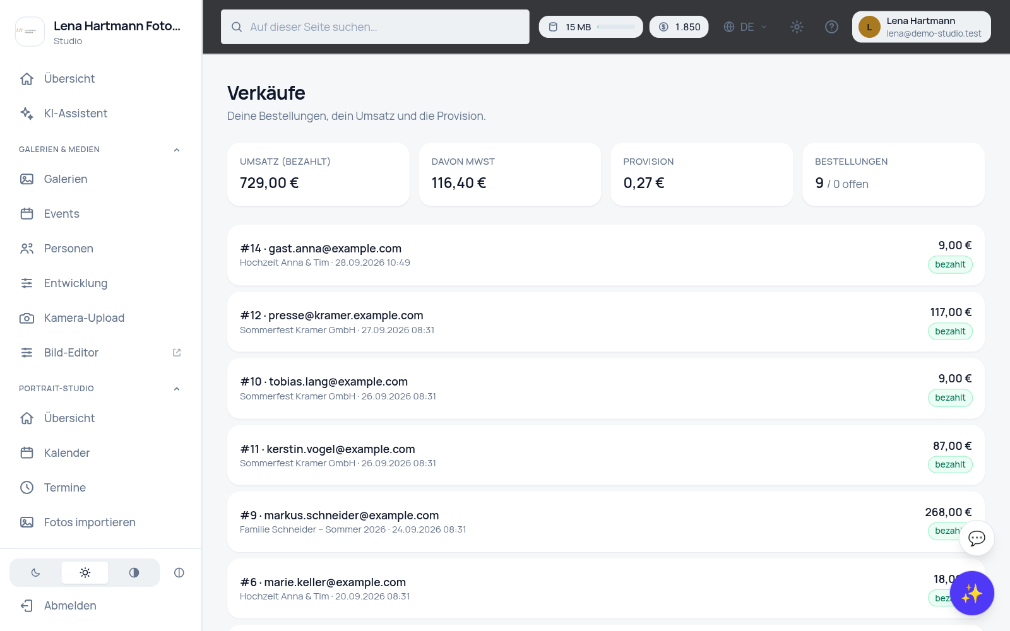
Task: Open Bild-Editor external link icon
Action: (177, 353)
